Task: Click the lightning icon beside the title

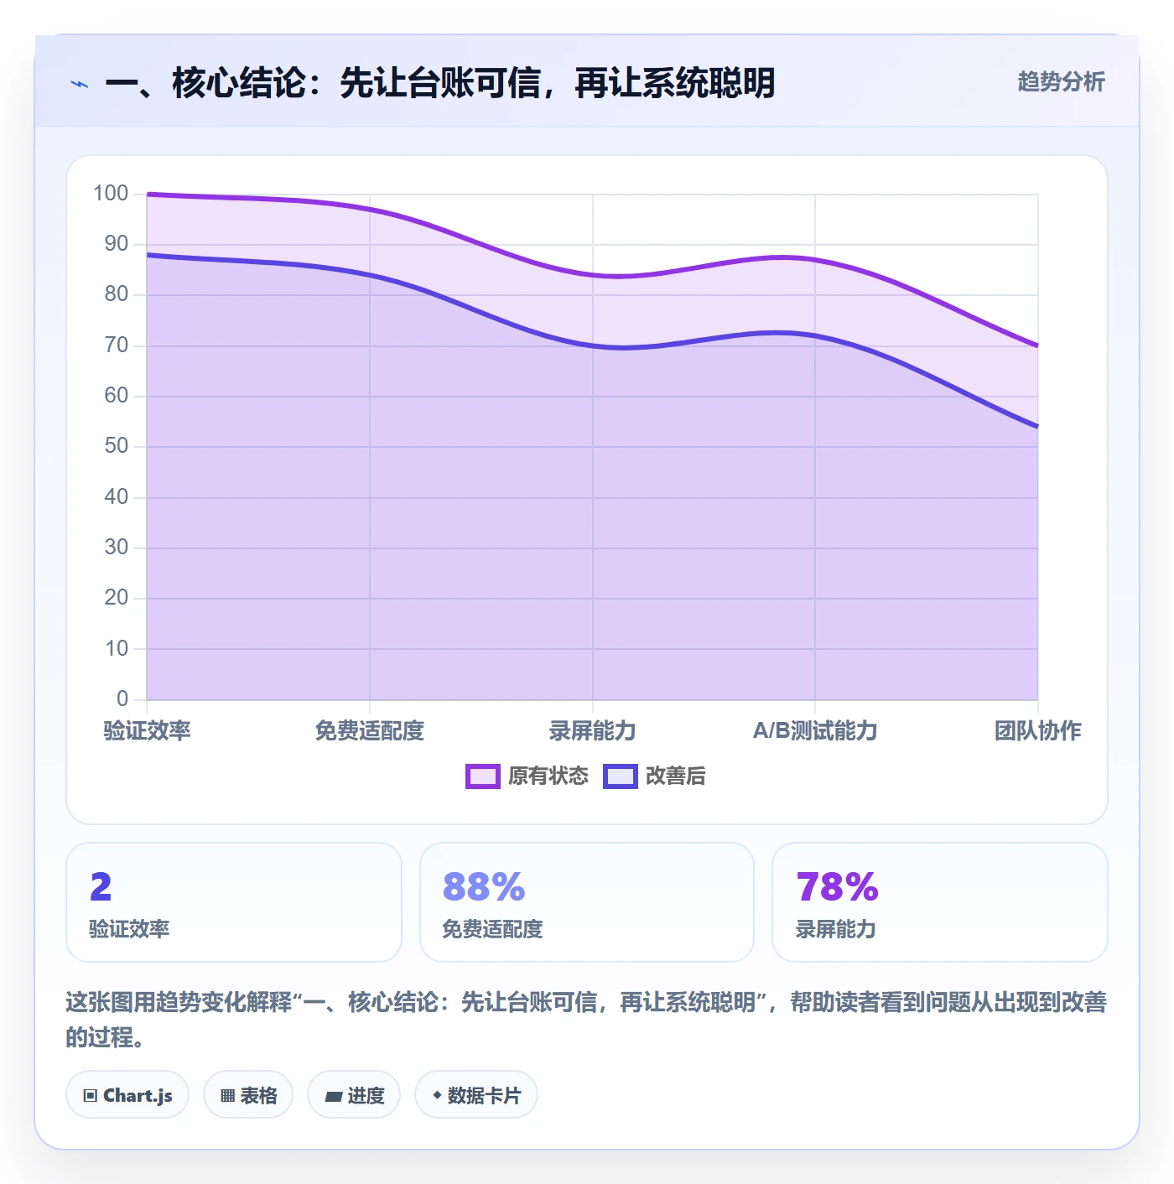Action: (80, 84)
